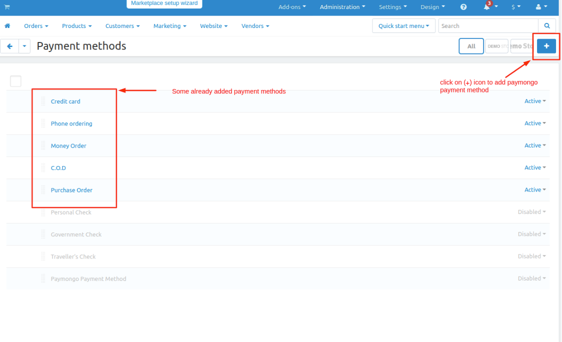Screen dimensions: 562x342
Task: Open Disabled status dropdown for Paymongo Payment Method
Action: (531, 278)
